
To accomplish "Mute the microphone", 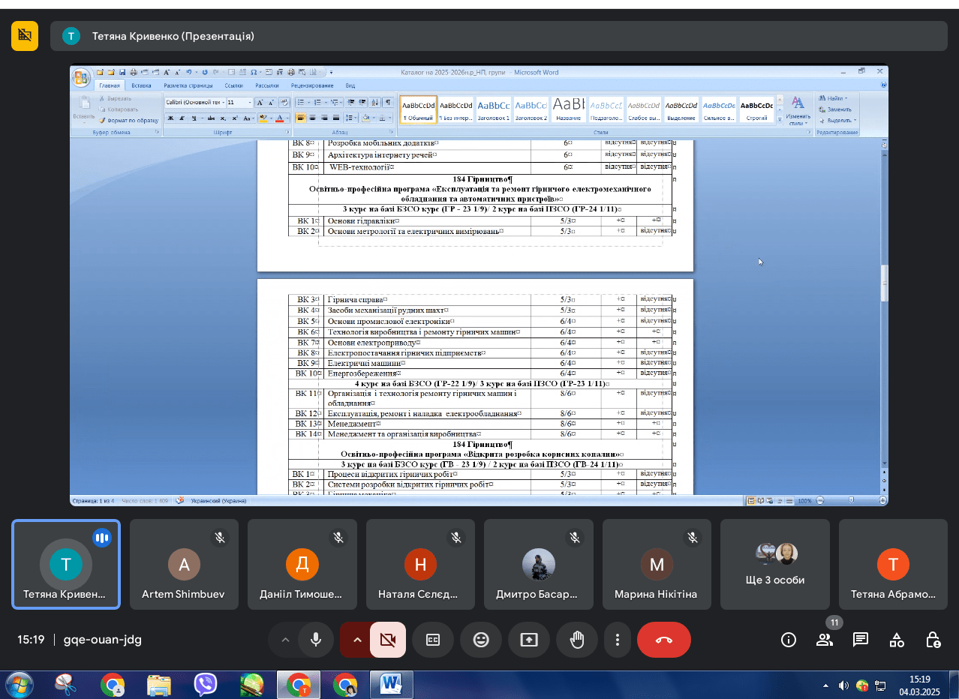I will pyautogui.click(x=316, y=640).
